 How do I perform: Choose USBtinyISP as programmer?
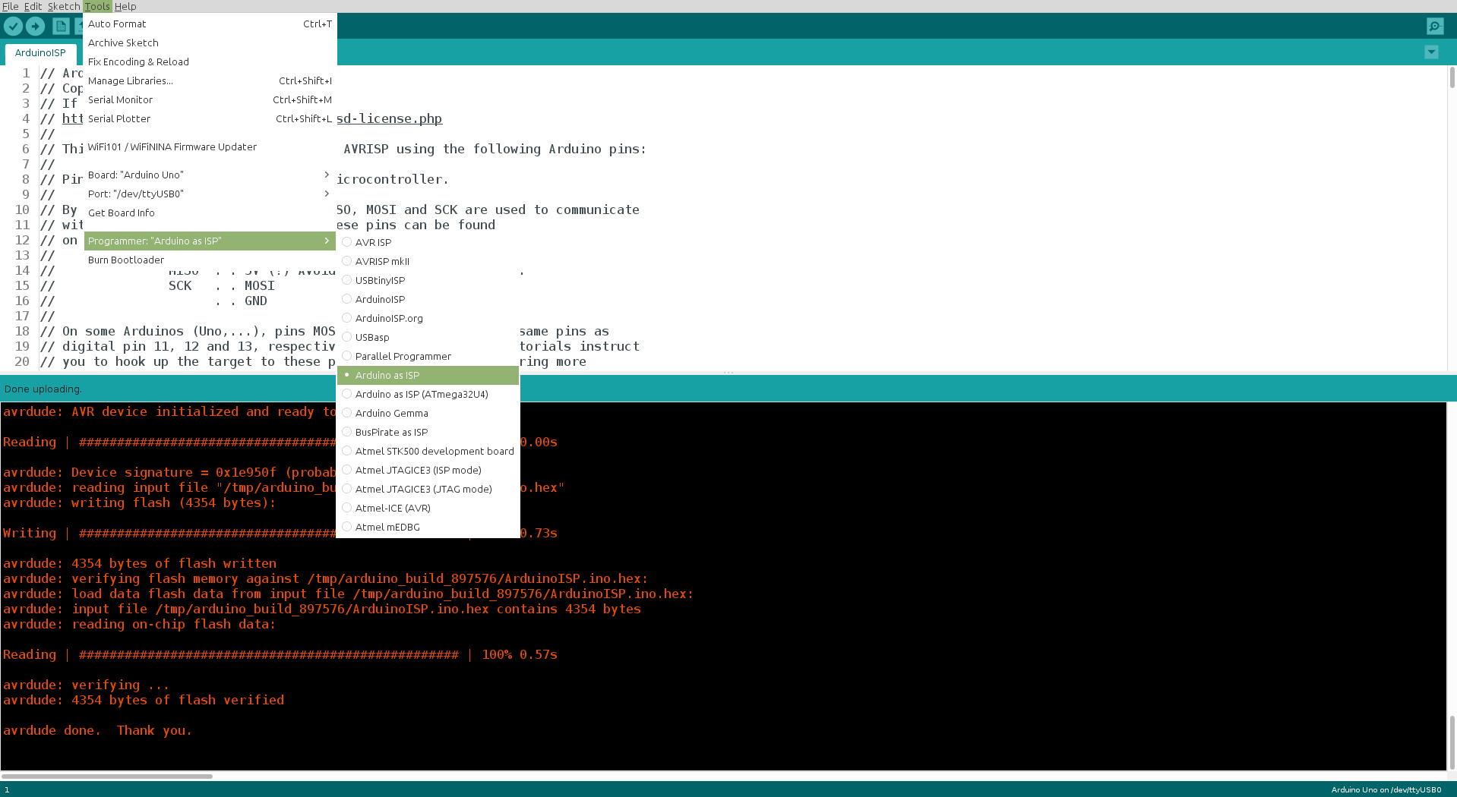(x=428, y=280)
